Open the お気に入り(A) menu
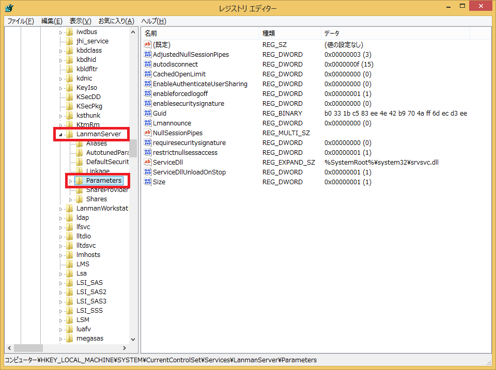This screenshot has height=370, width=496. click(x=116, y=21)
